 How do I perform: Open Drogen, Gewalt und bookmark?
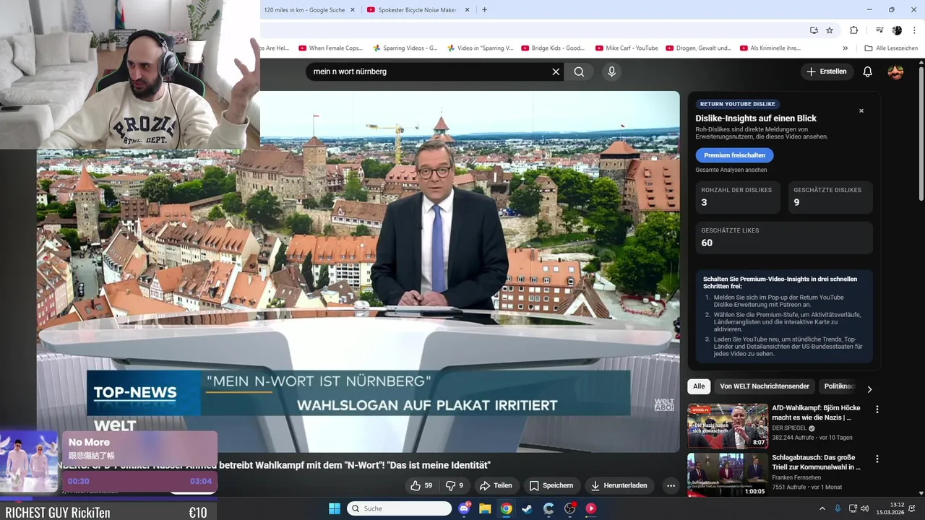pyautogui.click(x=698, y=48)
